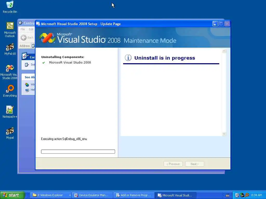266x199 pixels.
Task: Click the info icon beside Uninstall is in progress
Action: click(x=128, y=58)
